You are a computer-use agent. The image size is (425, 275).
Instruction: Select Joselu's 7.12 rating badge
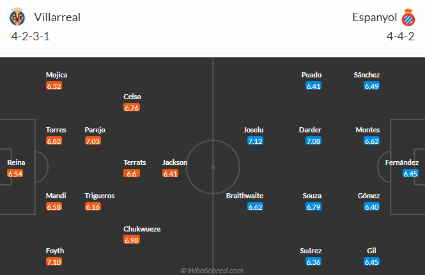pyautogui.click(x=255, y=141)
